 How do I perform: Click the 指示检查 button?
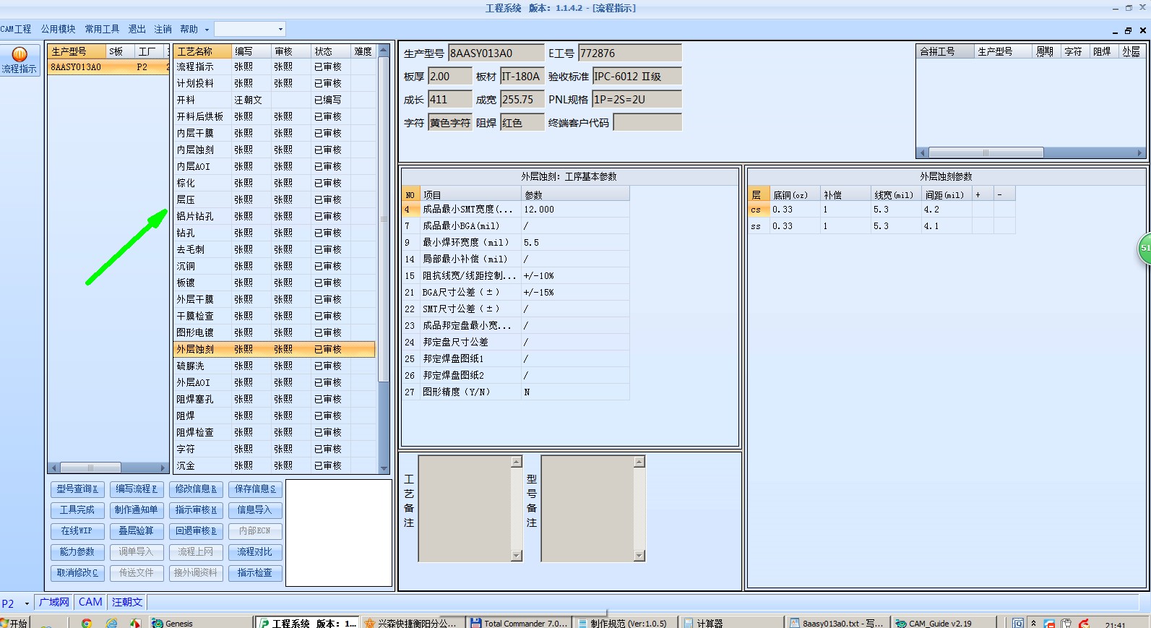tap(255, 573)
